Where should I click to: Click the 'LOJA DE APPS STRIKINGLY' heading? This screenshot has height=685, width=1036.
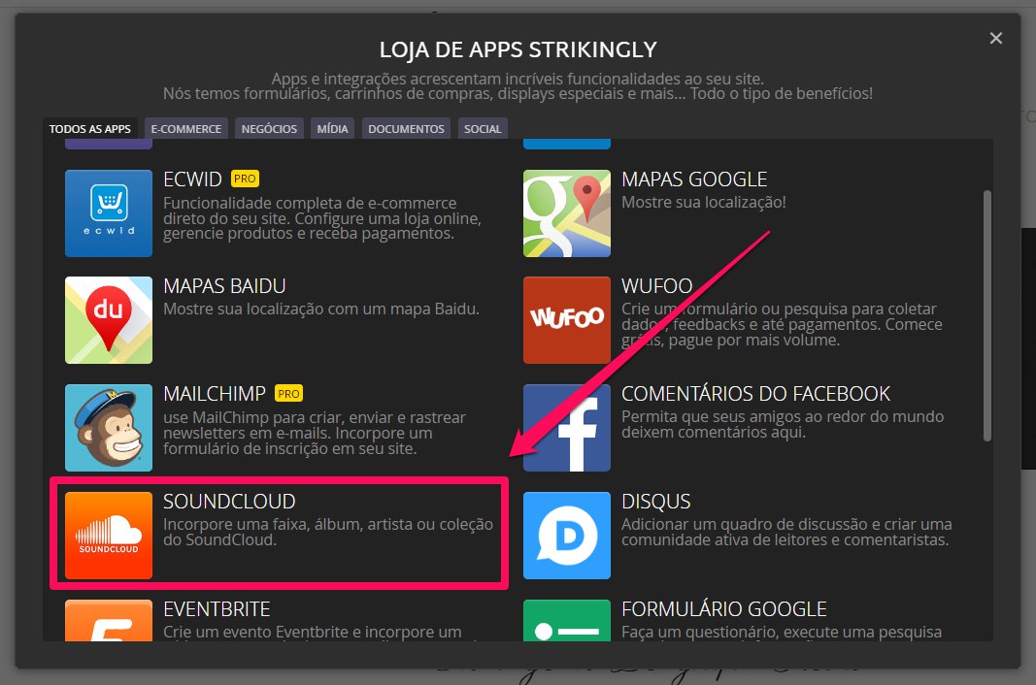coord(518,49)
